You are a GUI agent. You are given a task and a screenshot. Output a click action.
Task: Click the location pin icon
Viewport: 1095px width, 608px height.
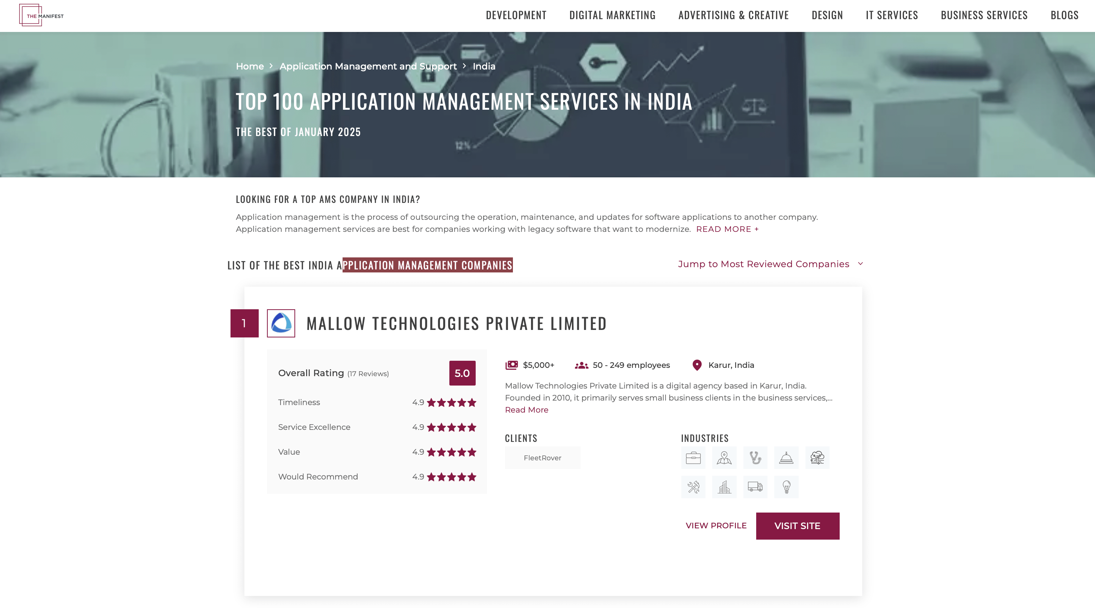coord(697,365)
